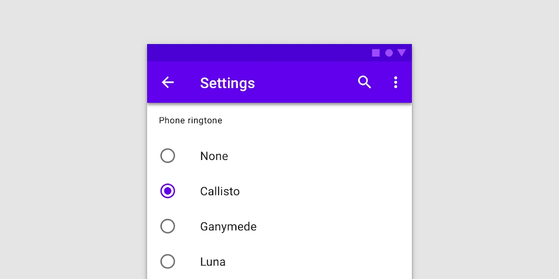The image size is (559, 279).
Task: Click the "None" ringtone label text
Action: pos(214,156)
